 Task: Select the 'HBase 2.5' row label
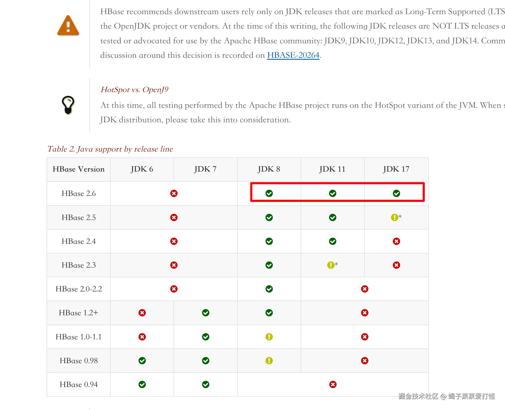click(78, 217)
